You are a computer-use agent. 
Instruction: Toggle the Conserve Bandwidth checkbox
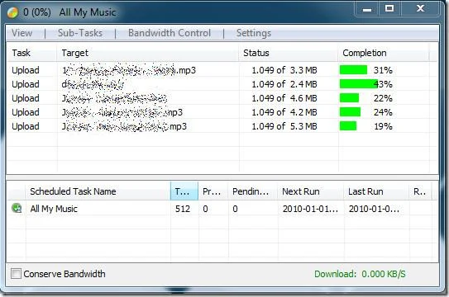coord(16,274)
